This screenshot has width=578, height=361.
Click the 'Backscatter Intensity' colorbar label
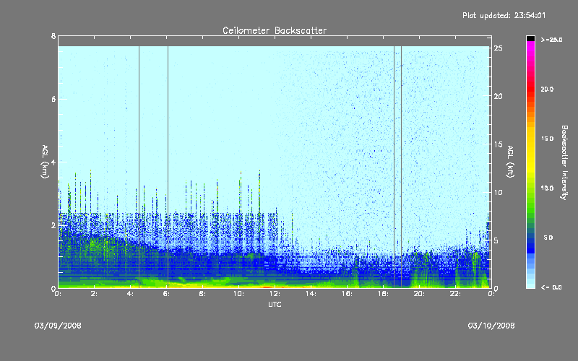(564, 162)
